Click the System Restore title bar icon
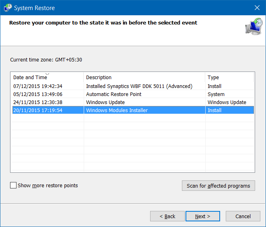Image resolution: width=266 pixels, height=227 pixels. click(8, 8)
